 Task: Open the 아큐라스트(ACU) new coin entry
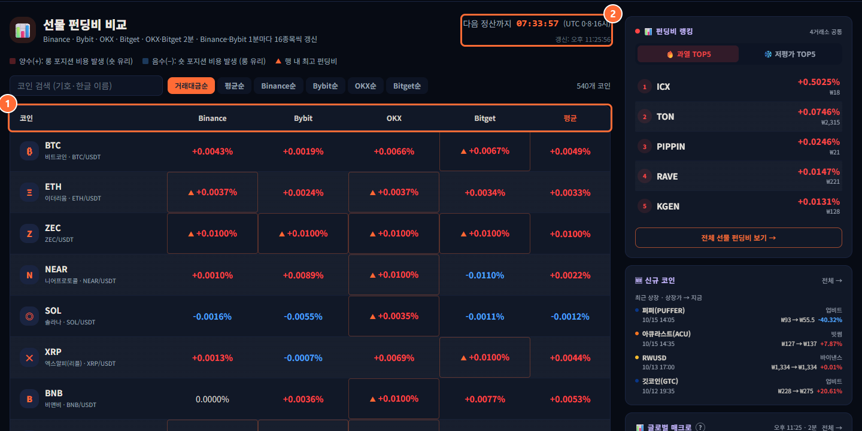pyautogui.click(x=739, y=339)
